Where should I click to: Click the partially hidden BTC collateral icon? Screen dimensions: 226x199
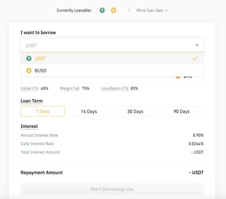click(x=178, y=77)
